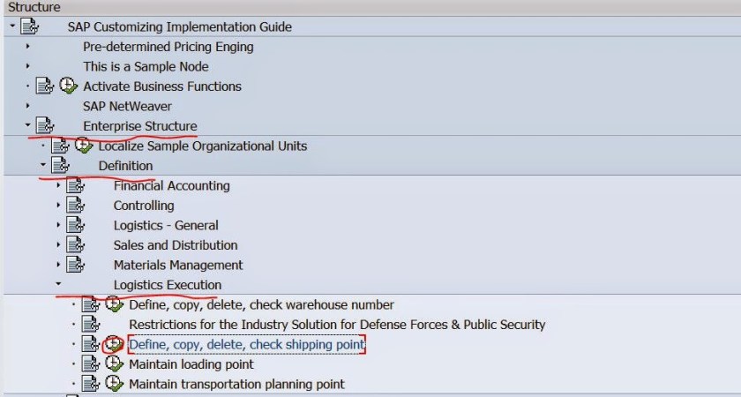This screenshot has width=741, height=397.
Task: Select 'Sales and Distribution' text
Action: pos(176,245)
